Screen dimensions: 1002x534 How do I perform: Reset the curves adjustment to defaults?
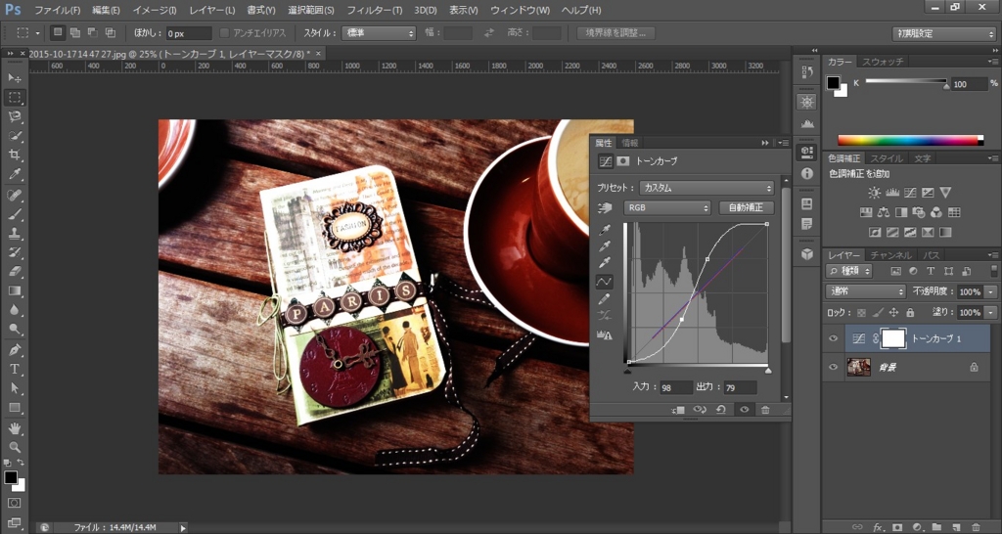click(721, 410)
